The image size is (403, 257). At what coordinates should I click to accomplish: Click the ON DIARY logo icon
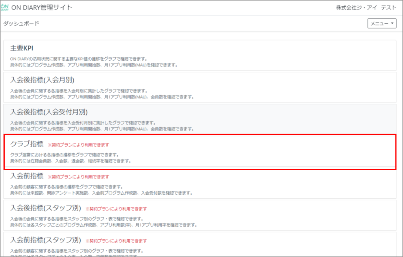(7, 8)
